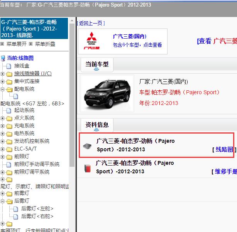237x232 pixels.
Task: Expand the 尾灯、示廓灯 tree node
Action: (2, 180)
